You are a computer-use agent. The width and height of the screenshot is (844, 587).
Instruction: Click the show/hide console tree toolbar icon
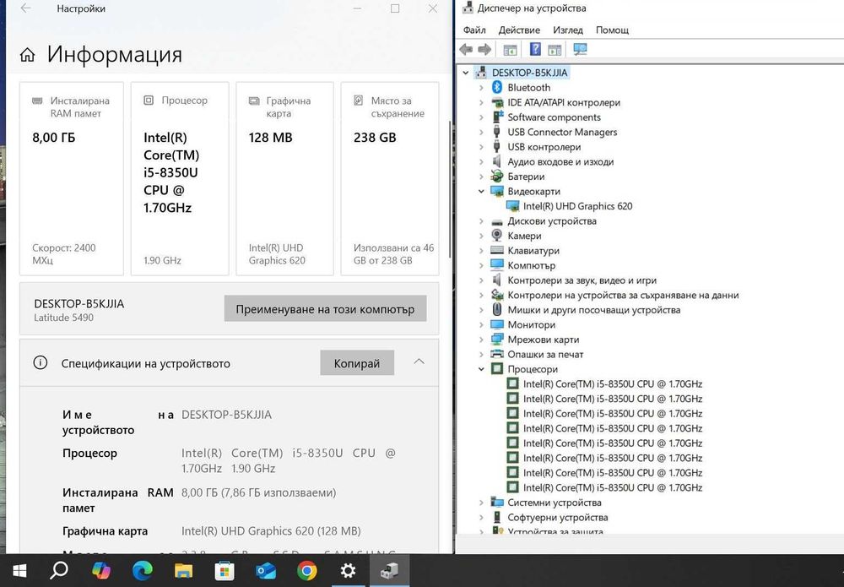(510, 50)
